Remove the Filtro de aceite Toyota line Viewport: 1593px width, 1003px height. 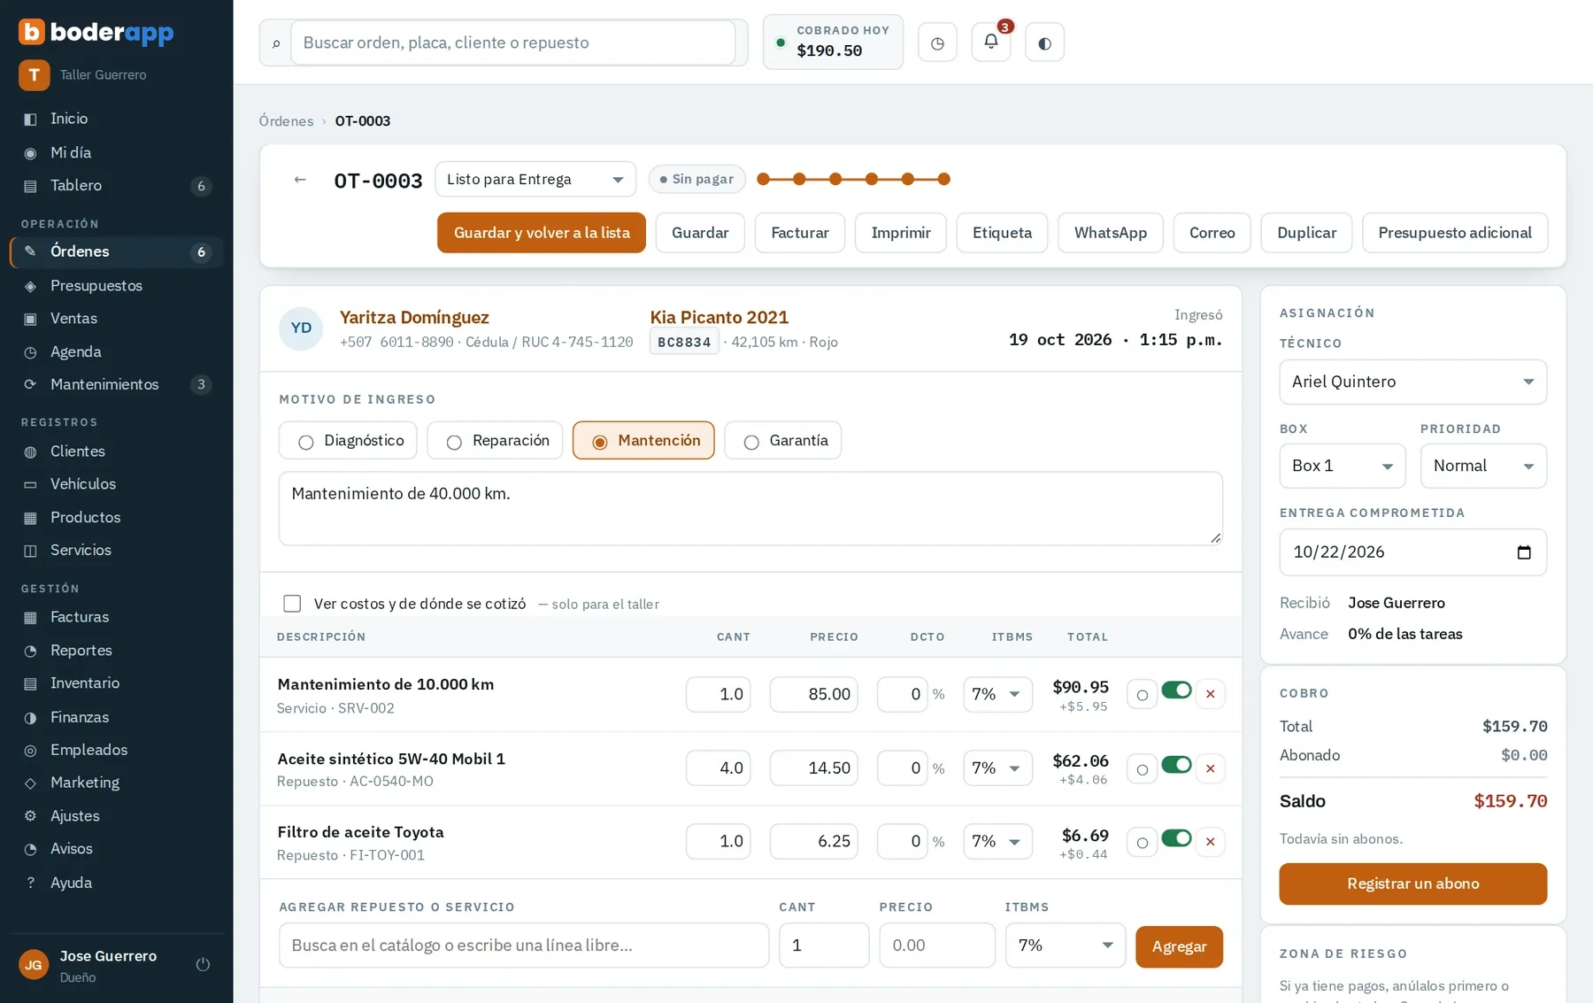tap(1210, 842)
